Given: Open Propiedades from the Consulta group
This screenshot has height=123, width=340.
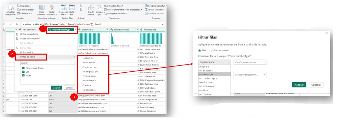Looking at the screenshot, I should [24, 6].
